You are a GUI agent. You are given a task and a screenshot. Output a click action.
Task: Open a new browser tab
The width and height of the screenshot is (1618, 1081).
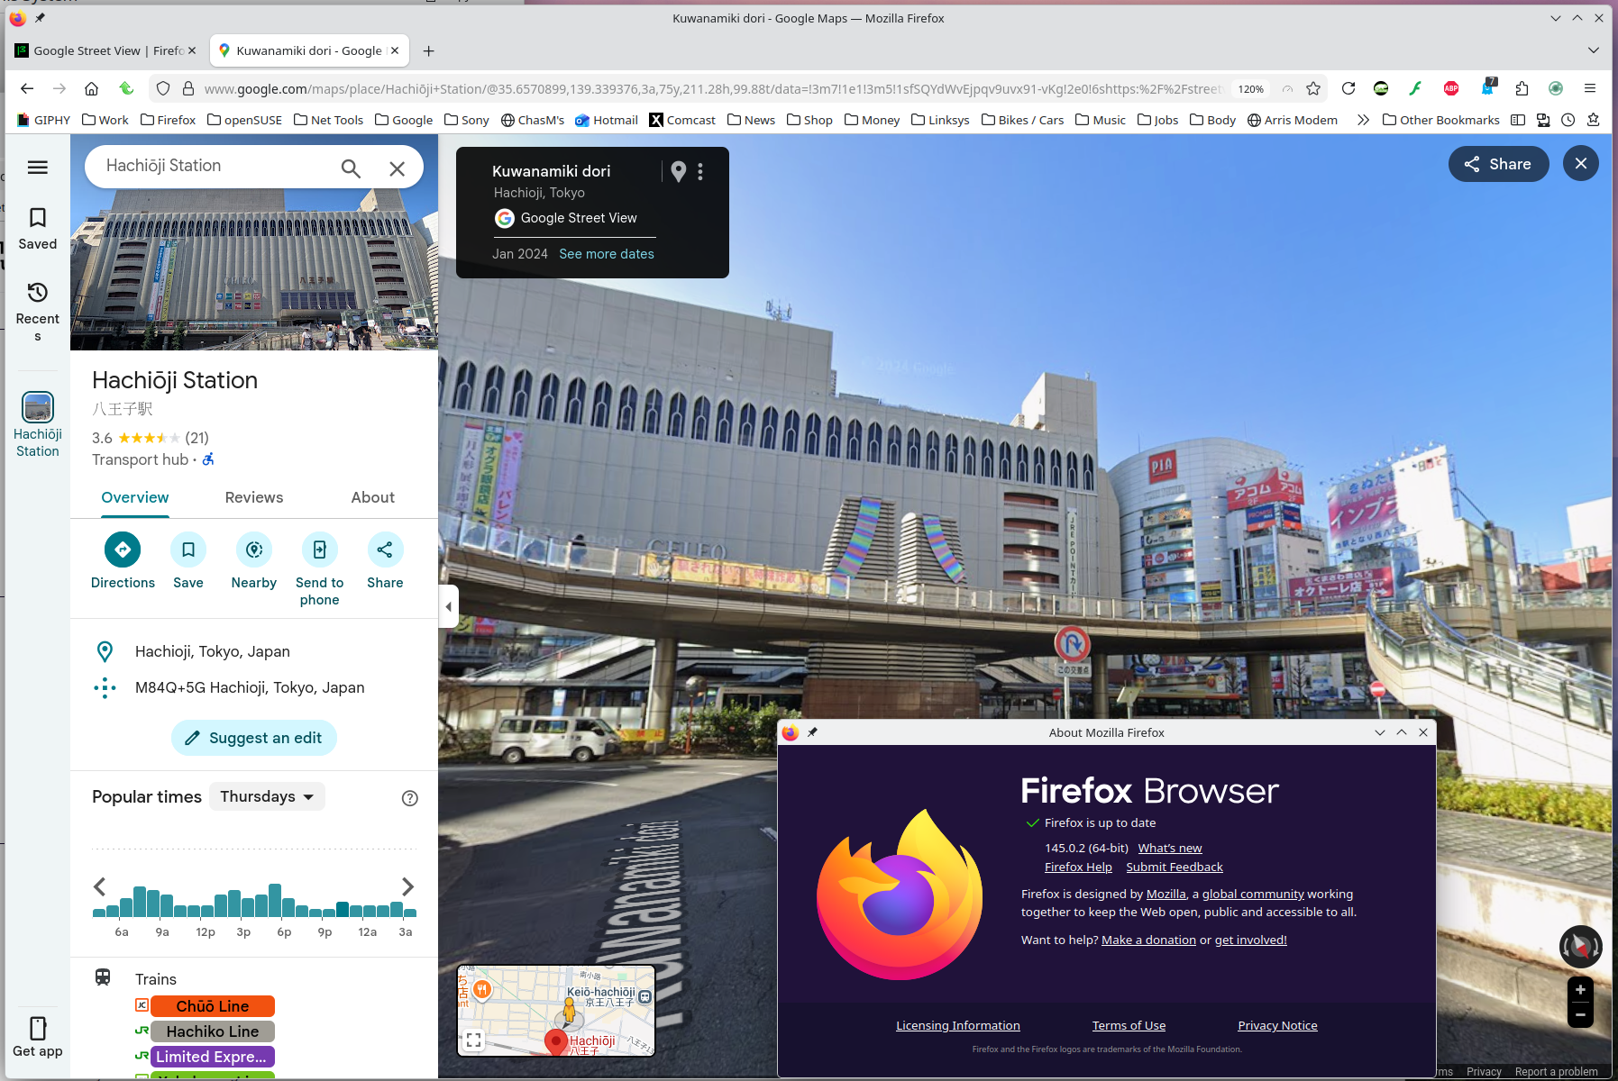pos(429,50)
